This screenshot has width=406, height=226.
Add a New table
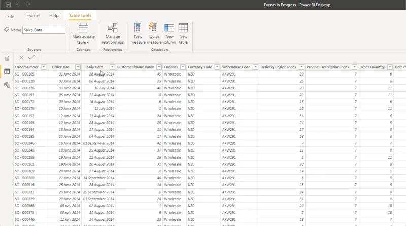(x=183, y=33)
